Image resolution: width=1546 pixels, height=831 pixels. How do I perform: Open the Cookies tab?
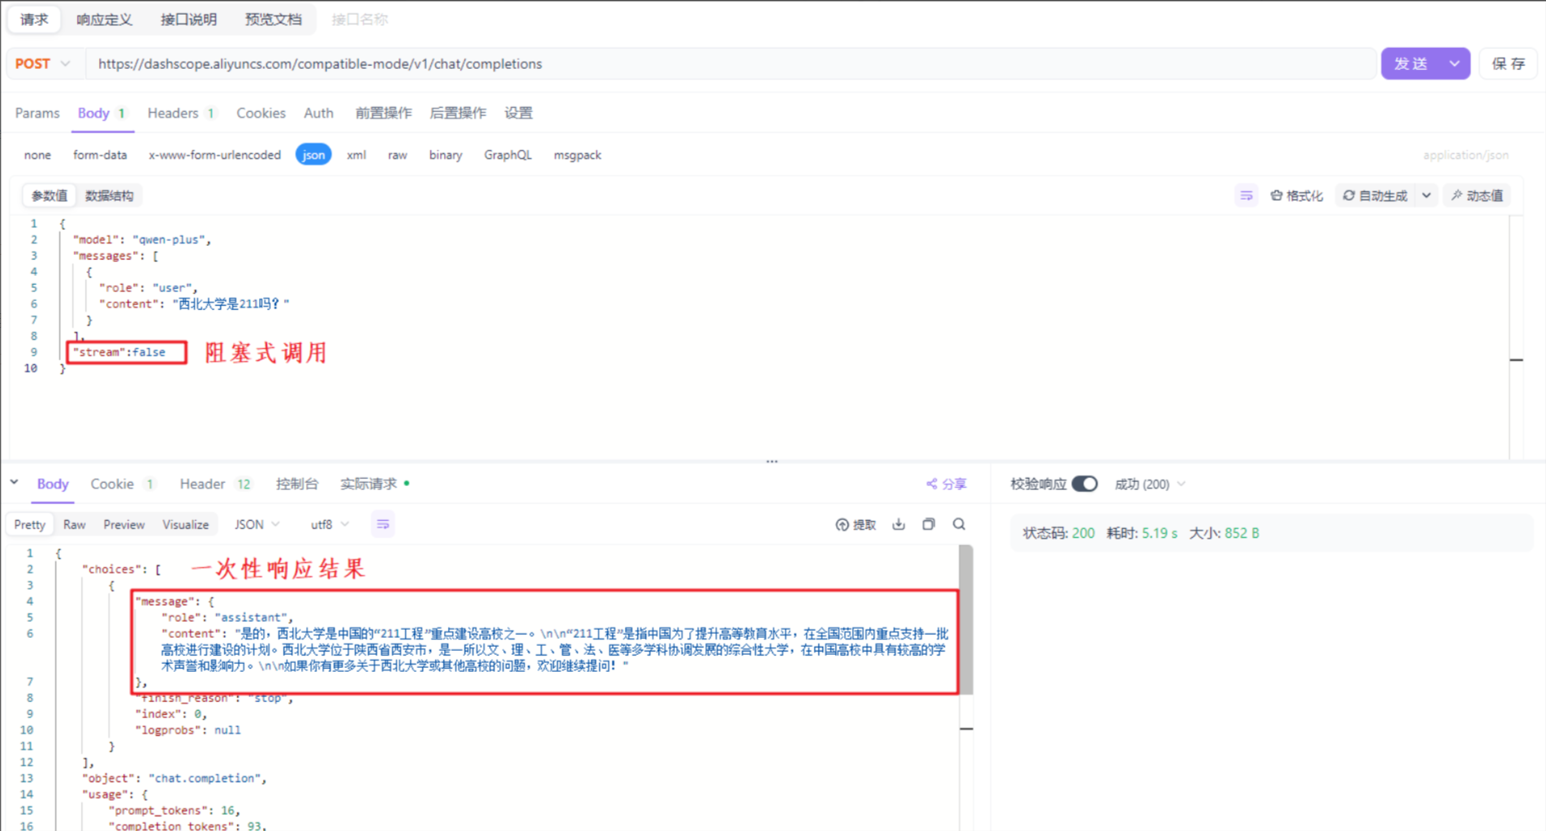pyautogui.click(x=261, y=113)
